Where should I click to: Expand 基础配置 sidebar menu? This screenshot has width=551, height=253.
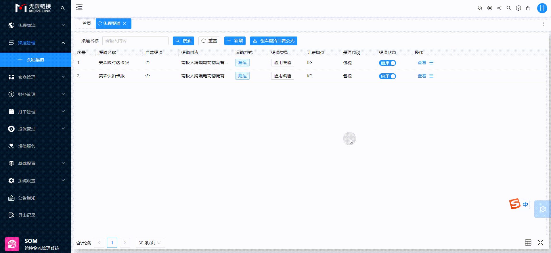click(x=36, y=163)
